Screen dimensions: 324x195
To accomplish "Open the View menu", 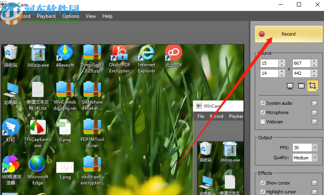I will (91, 16).
